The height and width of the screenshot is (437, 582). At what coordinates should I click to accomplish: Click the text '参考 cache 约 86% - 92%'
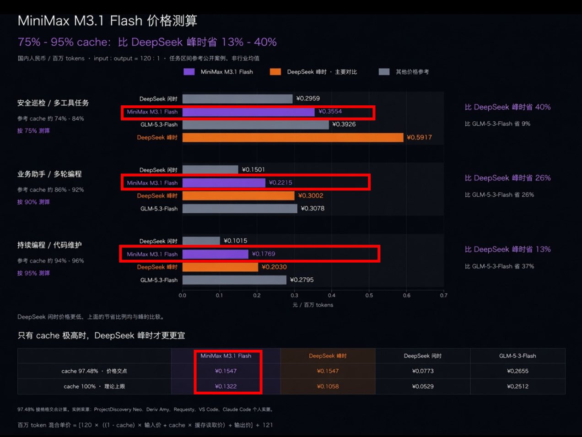point(51,190)
